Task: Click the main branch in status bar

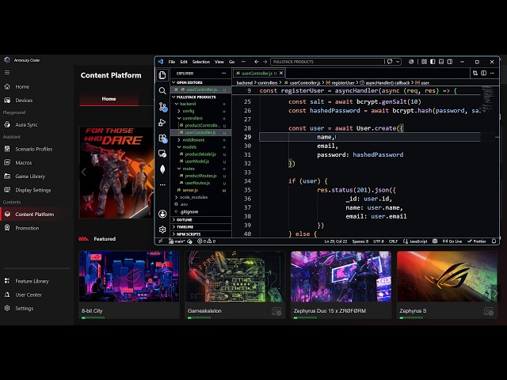Action: (177, 241)
